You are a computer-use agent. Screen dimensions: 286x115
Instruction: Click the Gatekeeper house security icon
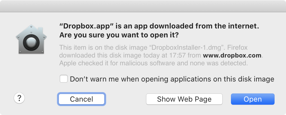click(30, 40)
